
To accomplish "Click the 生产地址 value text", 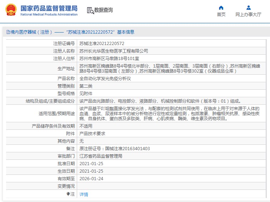I will tap(170, 68).
